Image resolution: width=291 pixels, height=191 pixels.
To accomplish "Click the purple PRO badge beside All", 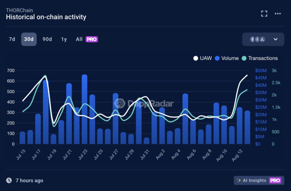I will pyautogui.click(x=92, y=39).
